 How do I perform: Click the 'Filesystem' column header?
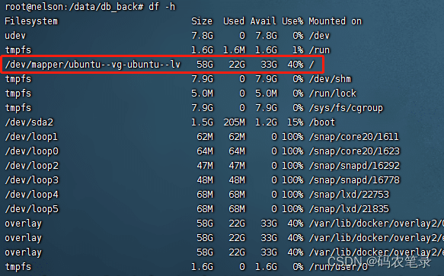31,21
